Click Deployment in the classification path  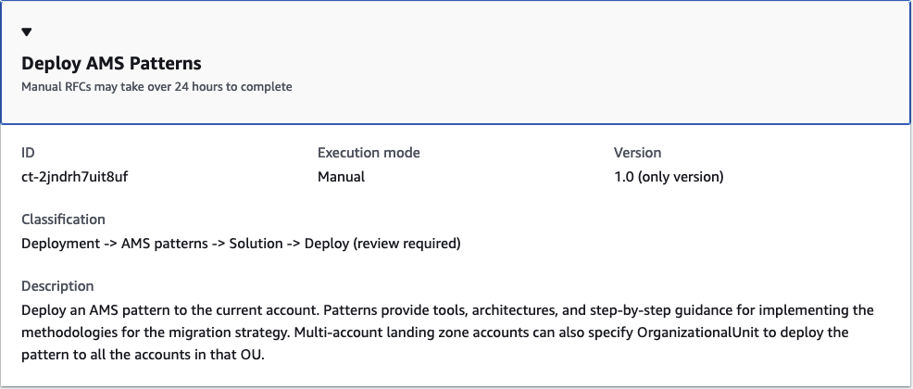[59, 244]
